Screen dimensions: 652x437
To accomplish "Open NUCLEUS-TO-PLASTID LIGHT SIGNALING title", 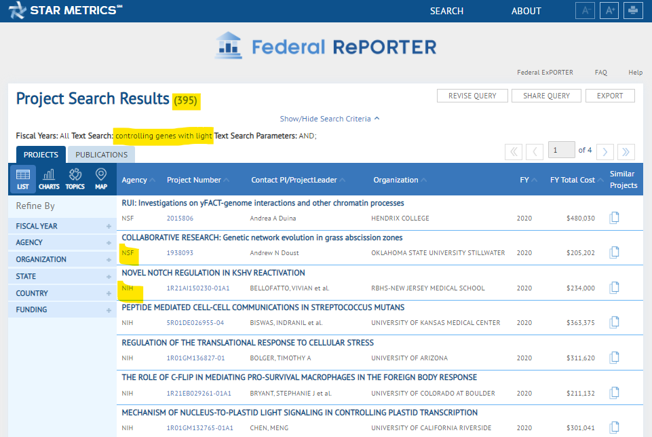I will (x=299, y=413).
